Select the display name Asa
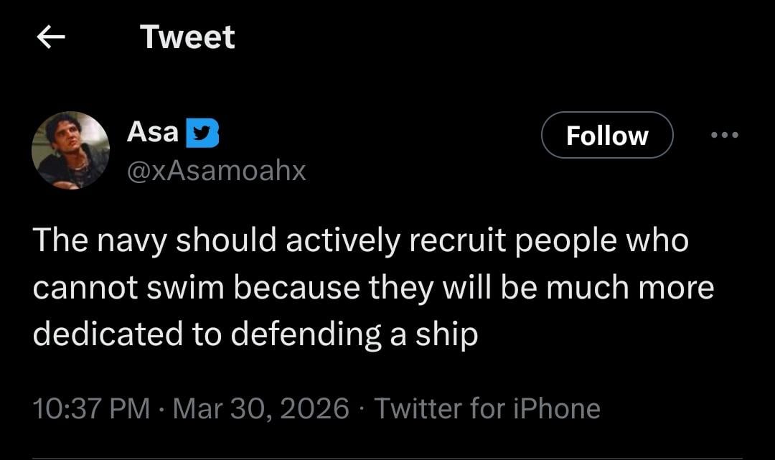This screenshot has width=775, height=460. coord(152,132)
